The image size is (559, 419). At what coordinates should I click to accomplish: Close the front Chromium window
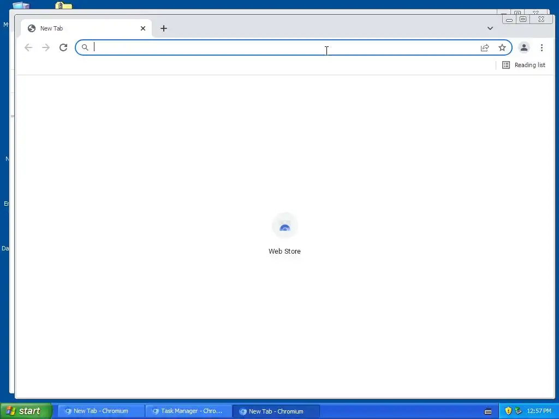click(x=541, y=19)
